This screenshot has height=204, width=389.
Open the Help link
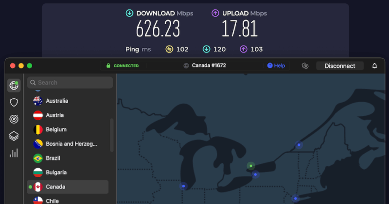pos(276,65)
